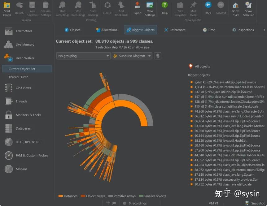Go back using the Back button
This screenshot has height=206, width=267.
(208, 9)
